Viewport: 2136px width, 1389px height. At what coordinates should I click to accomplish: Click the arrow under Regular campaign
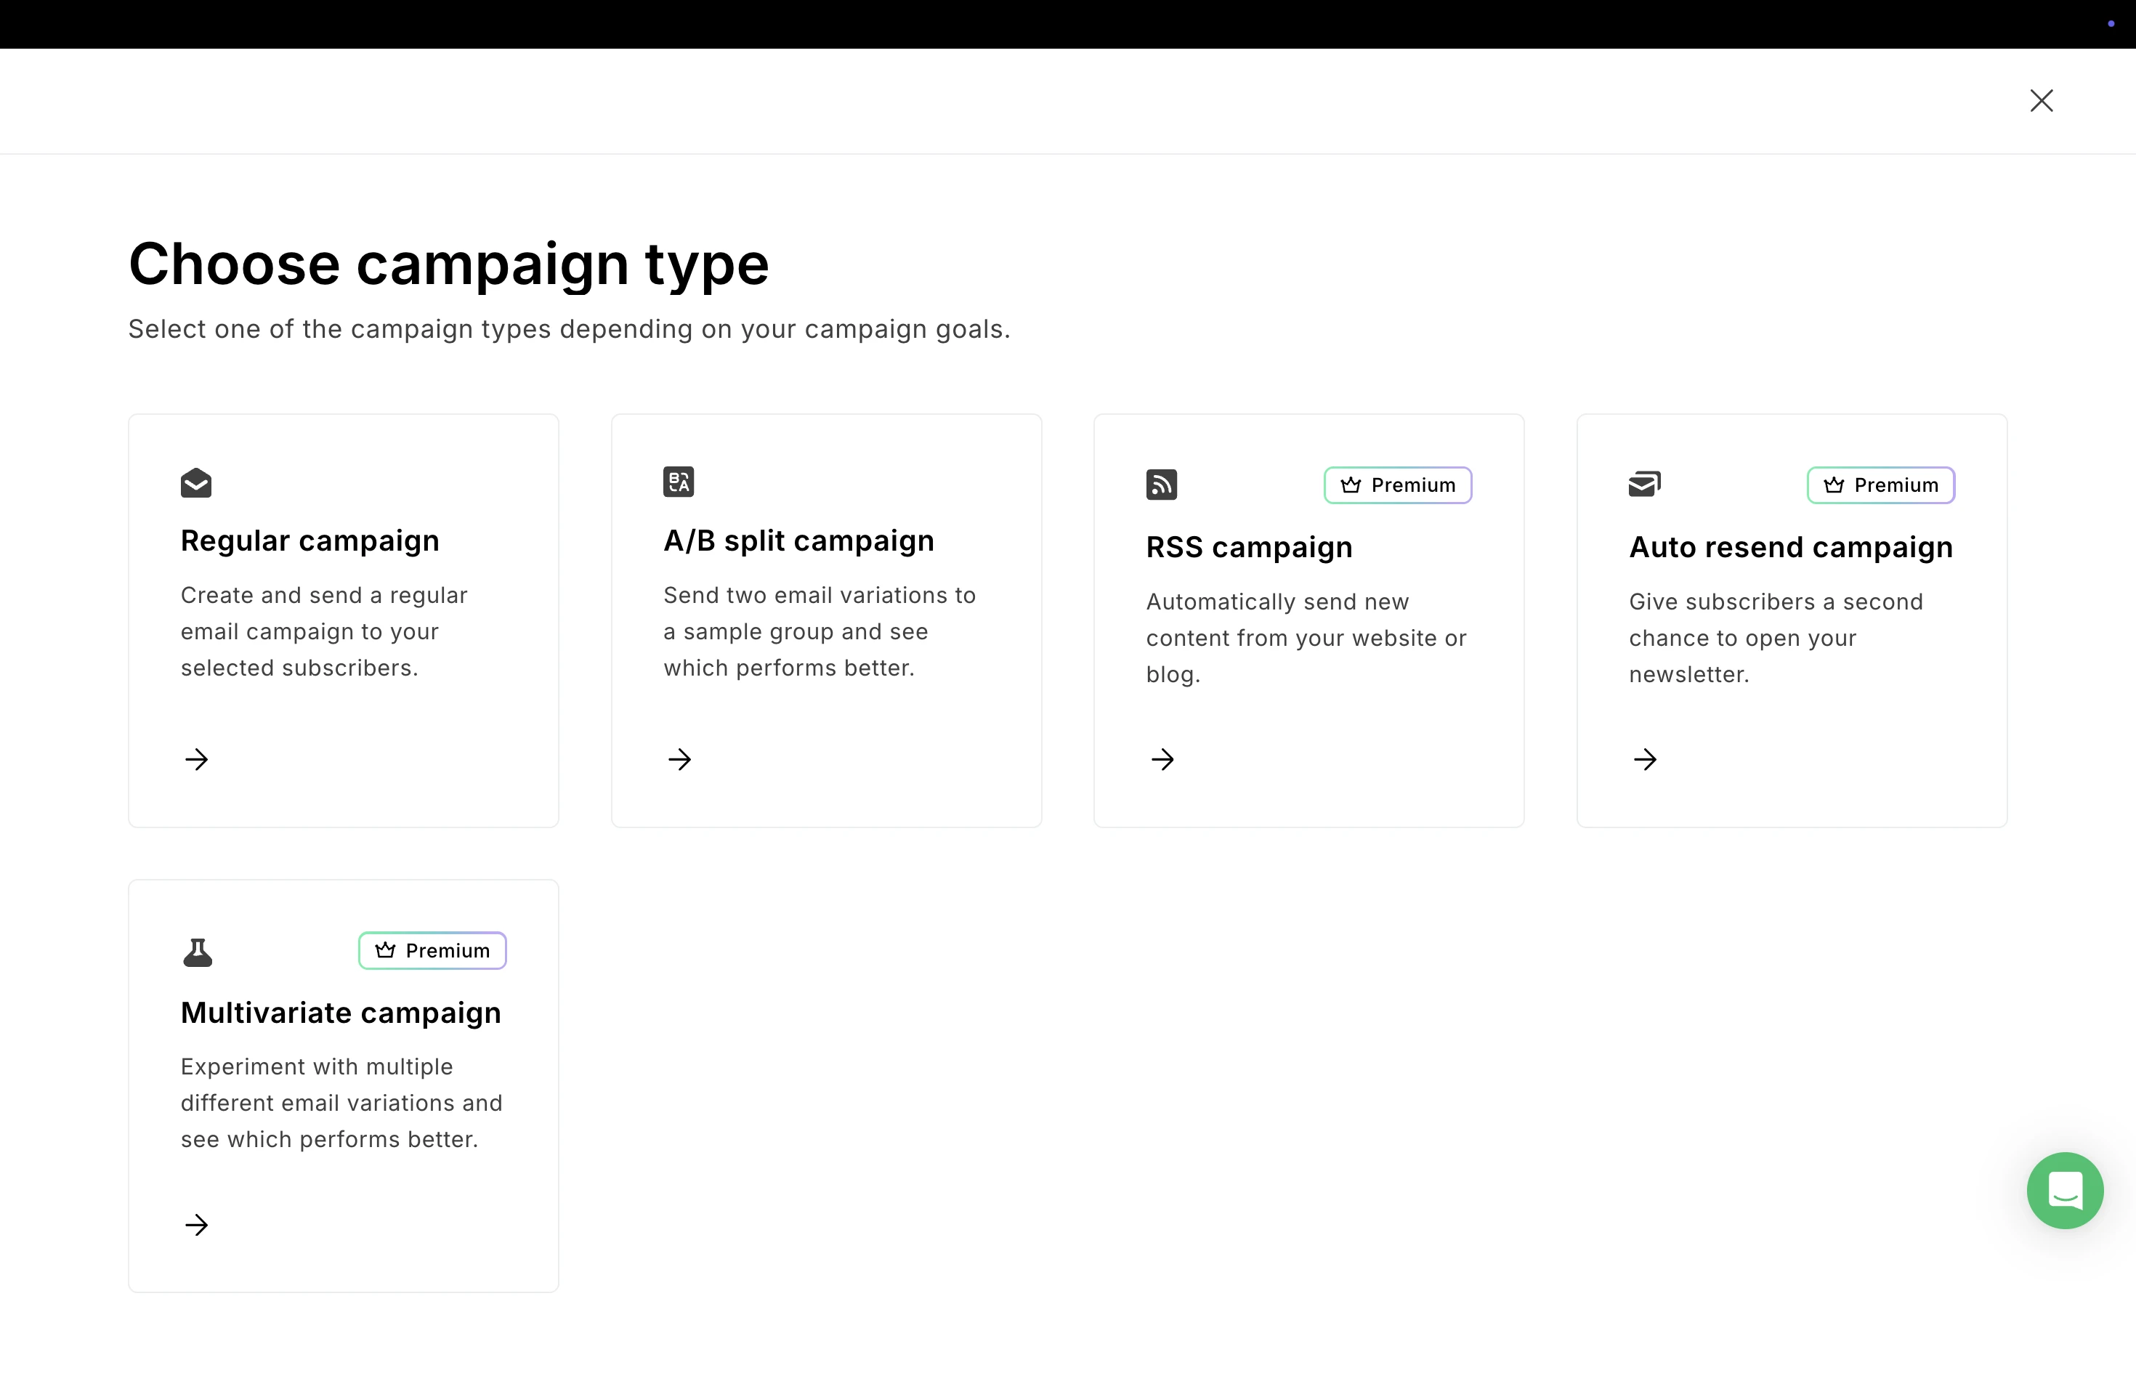tap(197, 759)
